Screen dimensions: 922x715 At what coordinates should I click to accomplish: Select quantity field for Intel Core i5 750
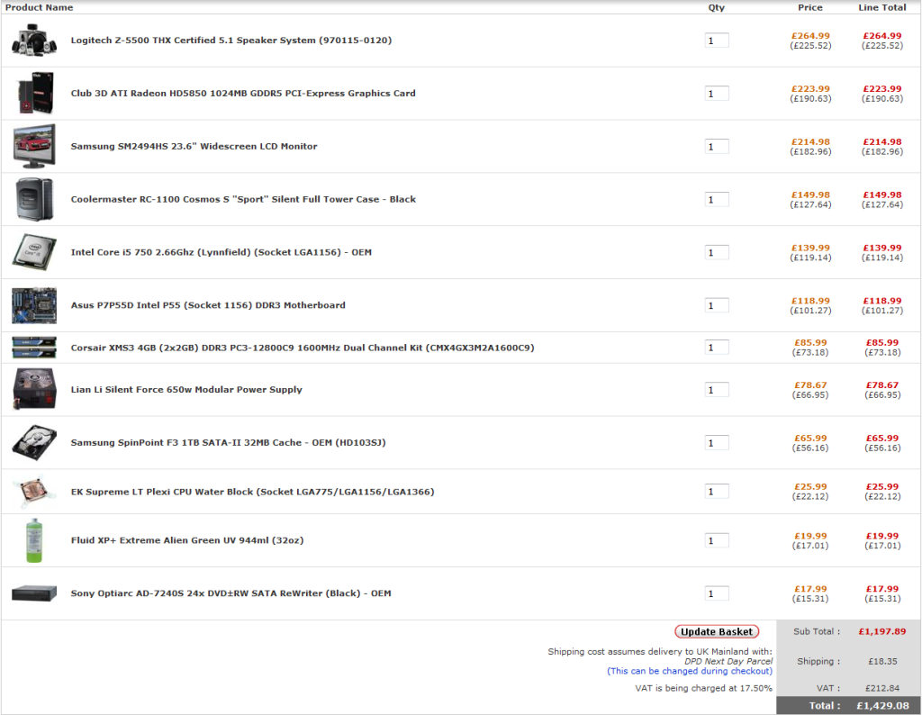click(x=717, y=253)
